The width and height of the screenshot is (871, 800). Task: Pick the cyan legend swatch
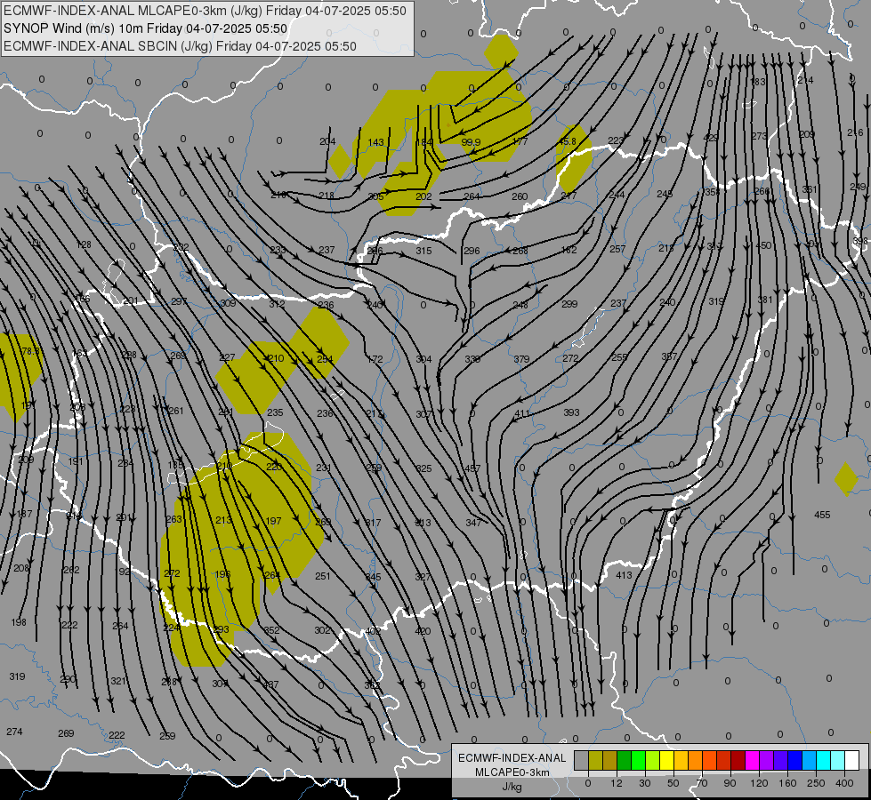[823, 760]
